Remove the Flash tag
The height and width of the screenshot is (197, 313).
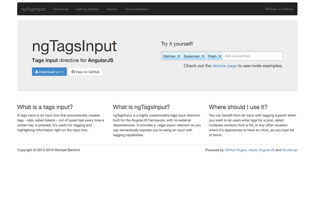tap(219, 56)
